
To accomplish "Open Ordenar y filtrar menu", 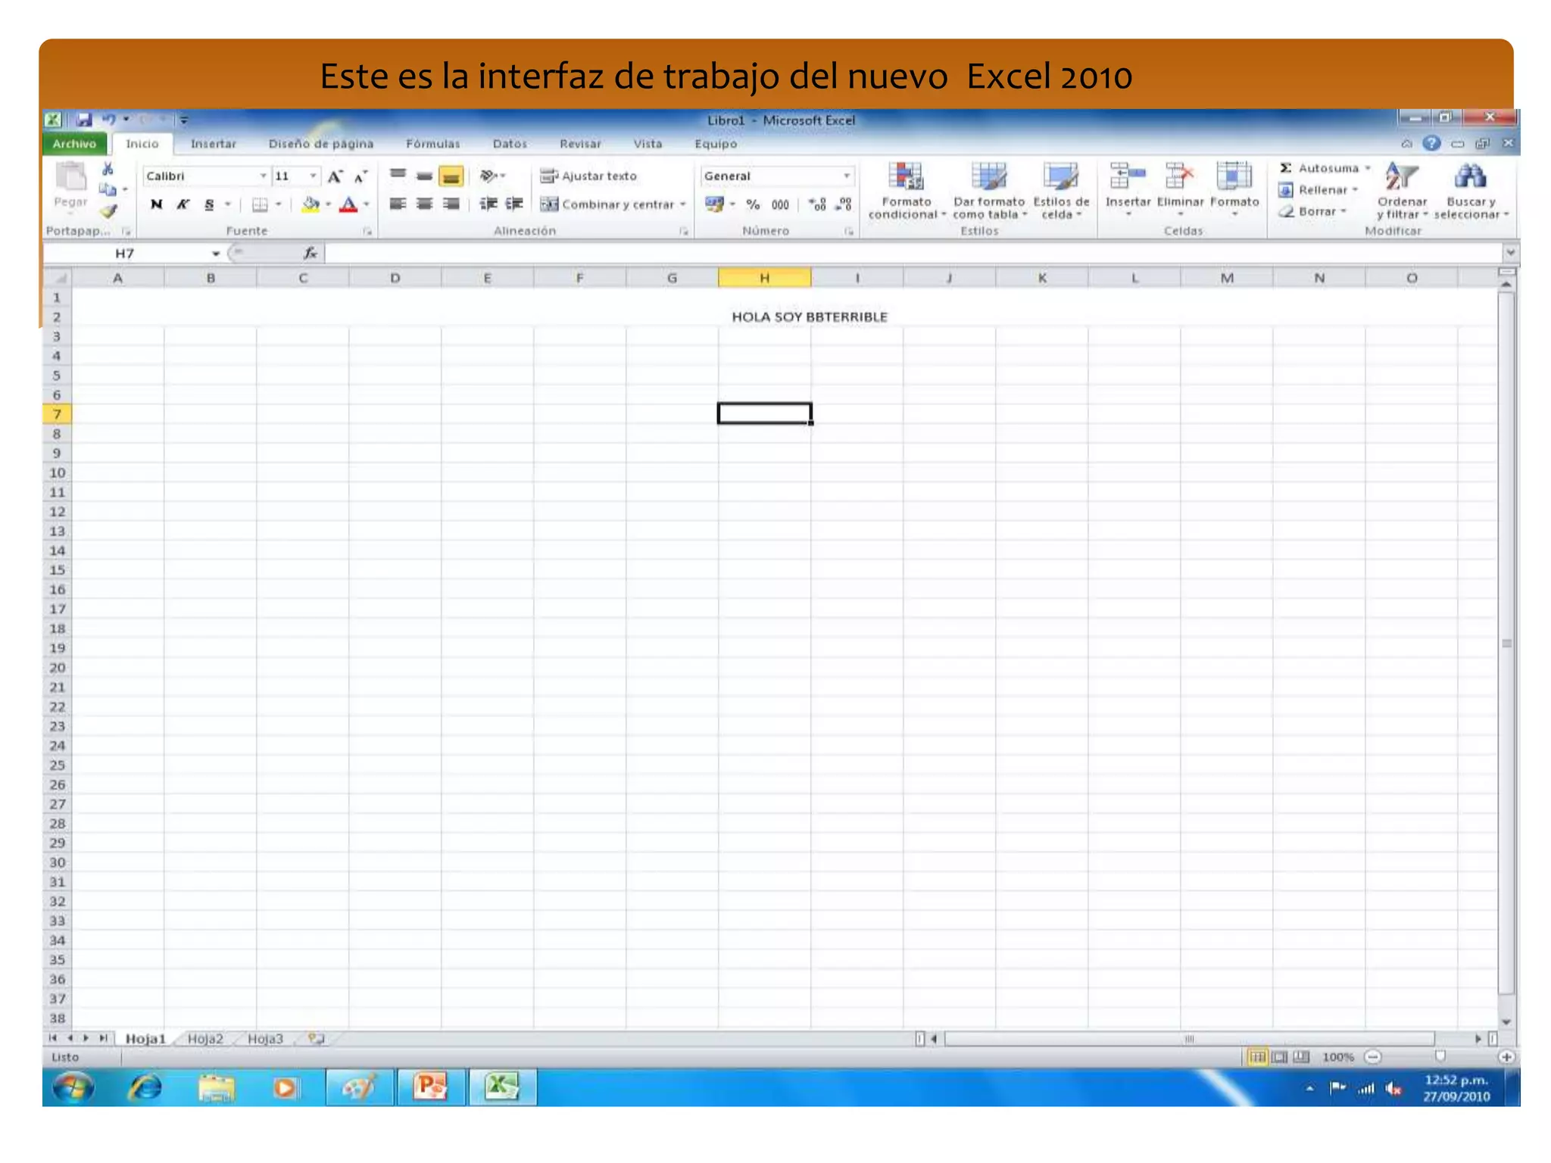I will click(x=1402, y=191).
